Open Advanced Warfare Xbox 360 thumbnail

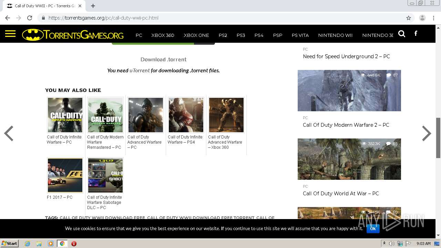226,115
